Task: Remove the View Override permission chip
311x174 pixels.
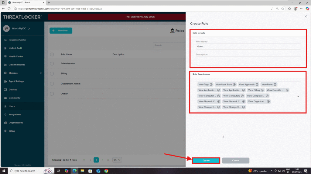Action: pos(287,90)
